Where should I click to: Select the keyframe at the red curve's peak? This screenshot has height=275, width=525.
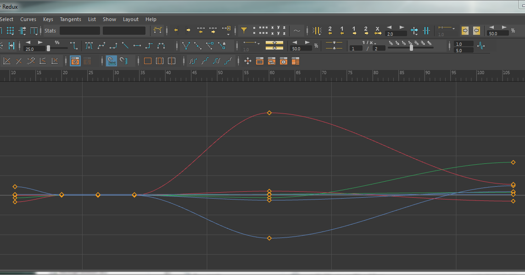click(269, 112)
